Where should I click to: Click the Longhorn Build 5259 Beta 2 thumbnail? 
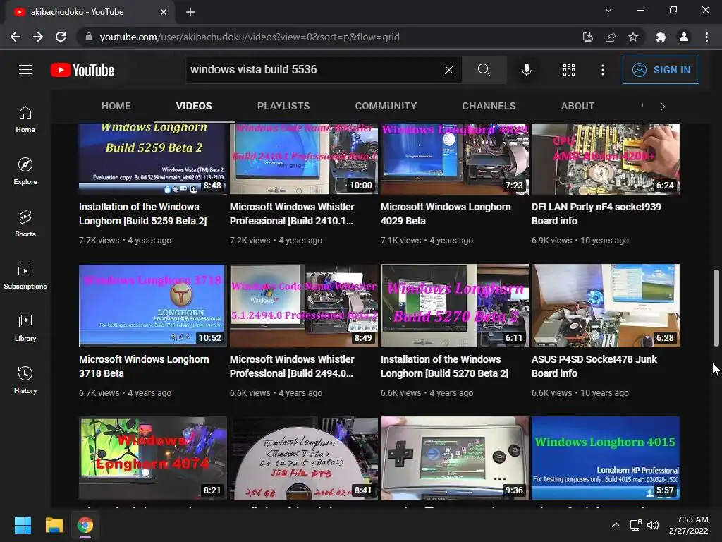(152, 159)
